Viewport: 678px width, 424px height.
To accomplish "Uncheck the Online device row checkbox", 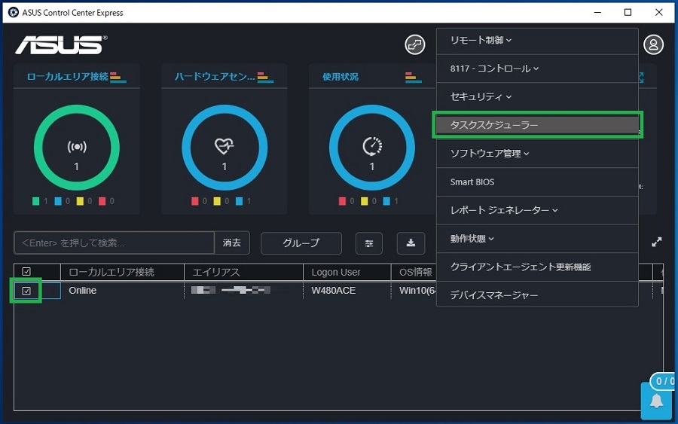I will click(26, 291).
